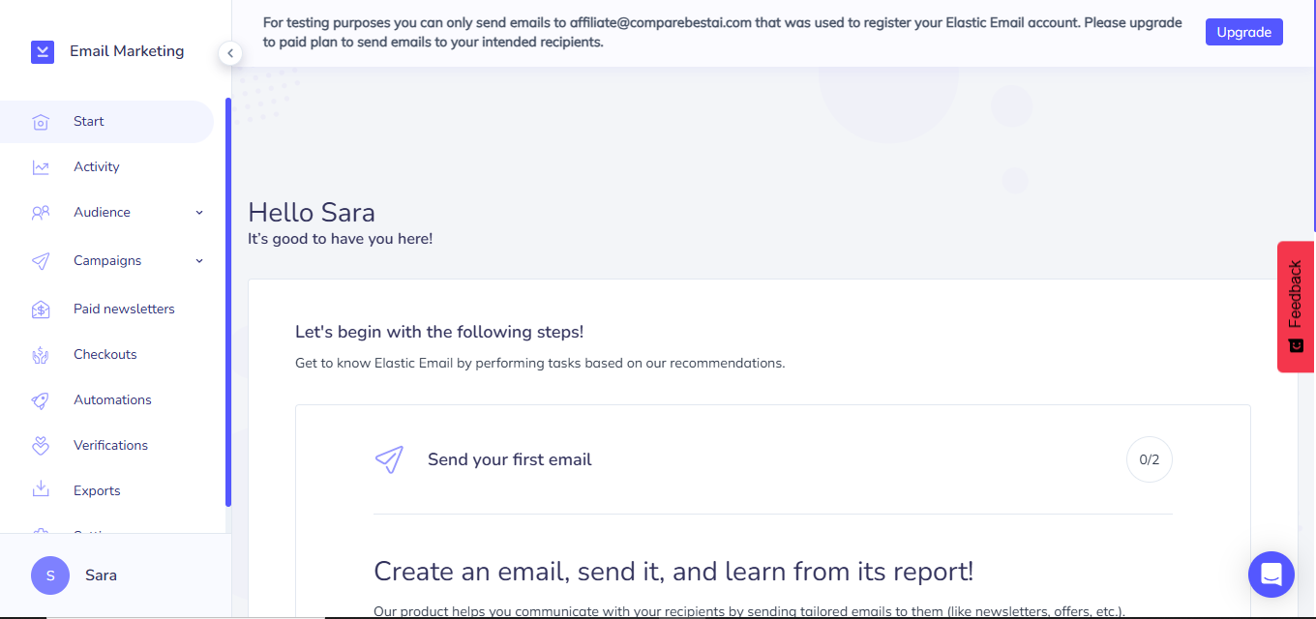Go to Checkouts page
The image size is (1316, 619).
tap(106, 355)
